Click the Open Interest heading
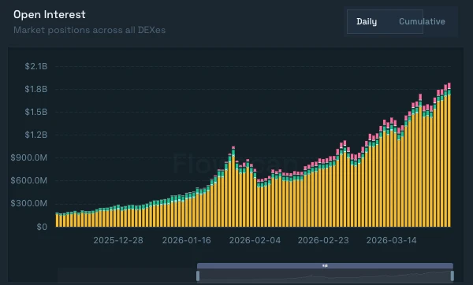This screenshot has width=473, height=285. [50, 14]
